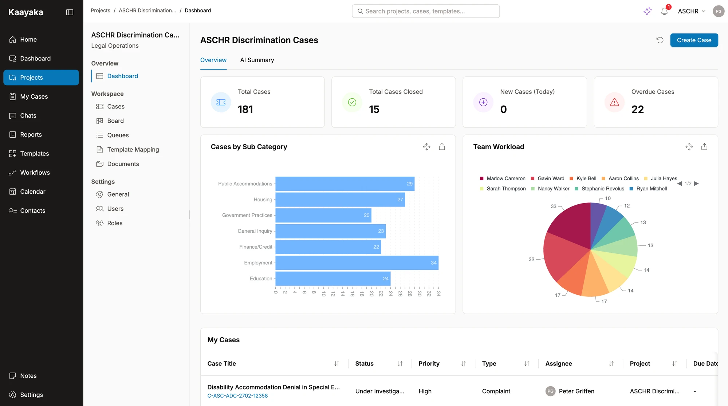Viewport: 728px width, 406px height.
Task: Sort by the Priority column
Action: [x=463, y=363]
